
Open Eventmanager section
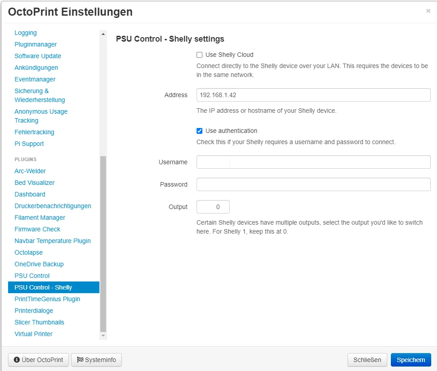pyautogui.click(x=35, y=79)
